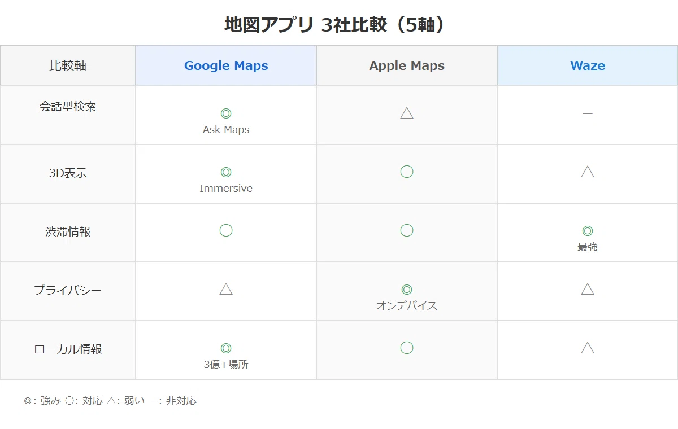Select the Google Maps column header
Image resolution: width=678 pixels, height=429 pixels.
pyautogui.click(x=226, y=65)
